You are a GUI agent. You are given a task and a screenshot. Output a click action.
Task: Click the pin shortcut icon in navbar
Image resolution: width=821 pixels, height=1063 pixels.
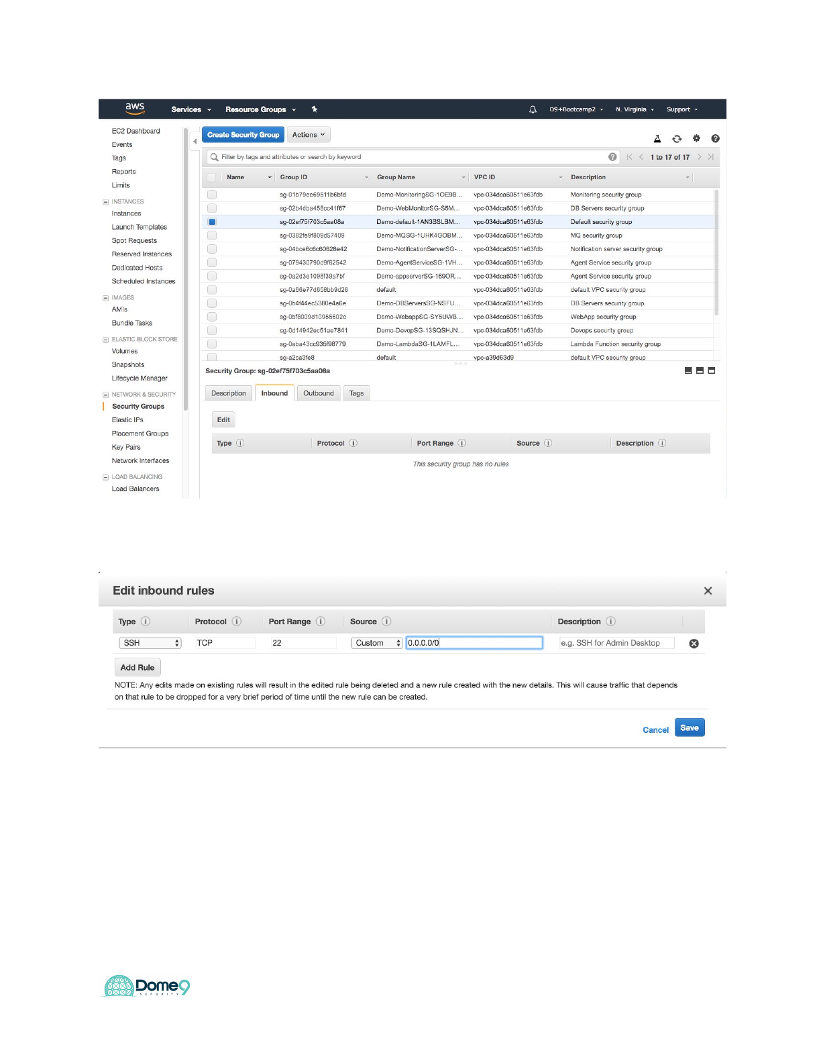coord(315,109)
